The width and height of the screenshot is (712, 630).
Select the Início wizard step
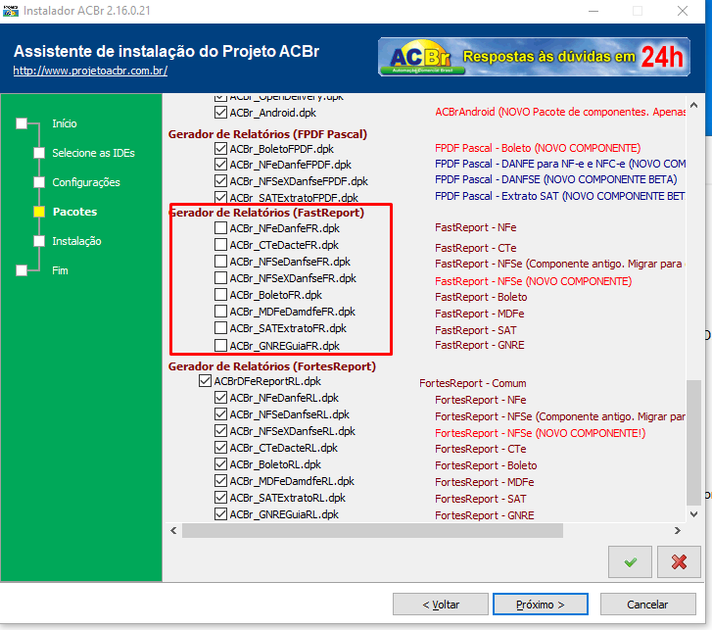tap(64, 123)
